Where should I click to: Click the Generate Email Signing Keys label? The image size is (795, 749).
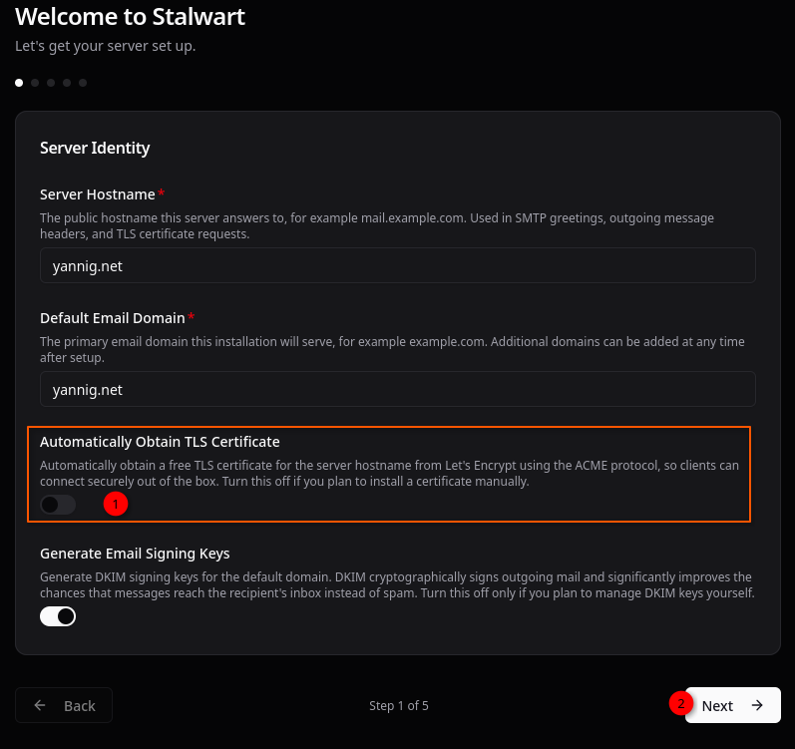[135, 553]
